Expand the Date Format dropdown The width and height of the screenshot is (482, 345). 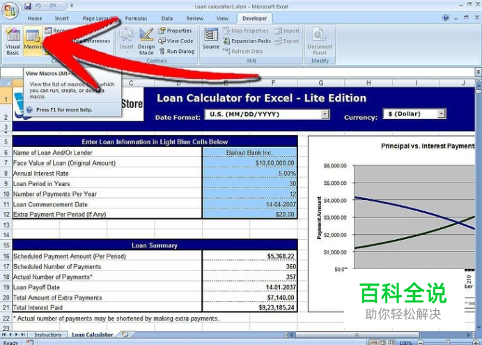click(x=325, y=114)
